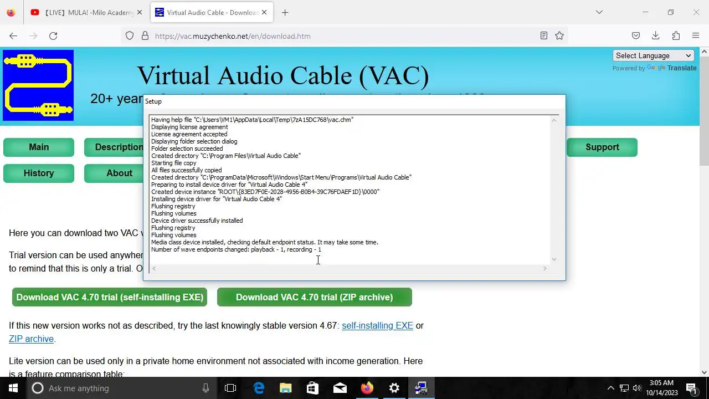Screen dimensions: 709x399
Task: Click the URL address bar field
Action: pyautogui.click(x=343, y=36)
